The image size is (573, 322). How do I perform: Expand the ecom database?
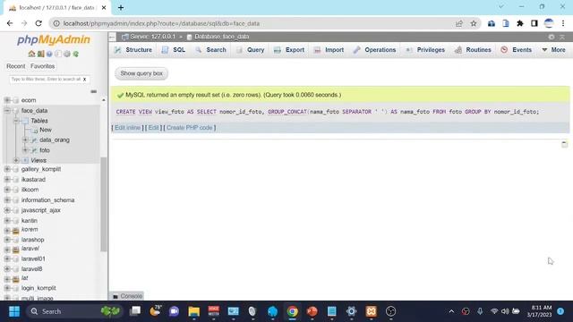coord(7,100)
